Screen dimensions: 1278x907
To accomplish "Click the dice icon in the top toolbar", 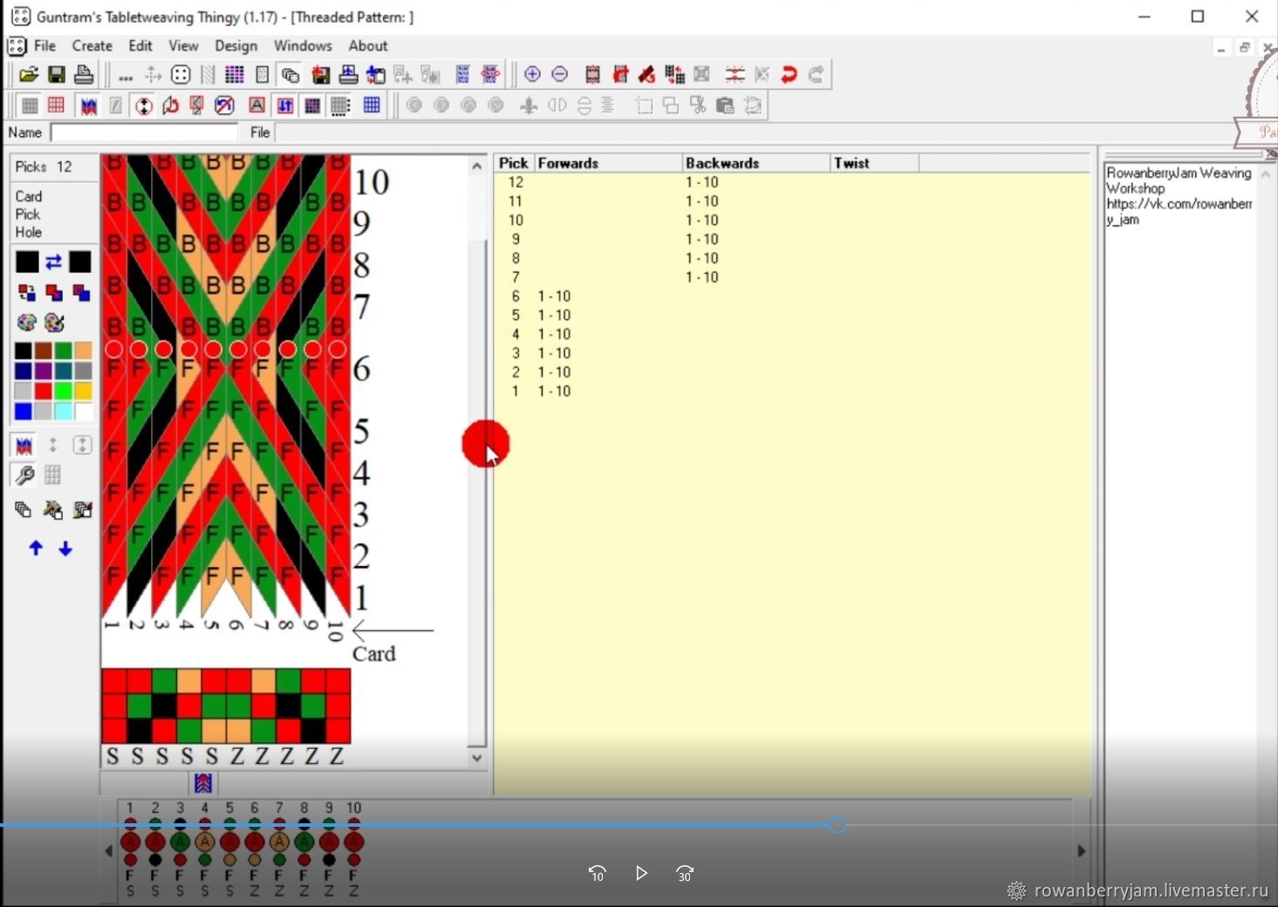I will [x=181, y=75].
